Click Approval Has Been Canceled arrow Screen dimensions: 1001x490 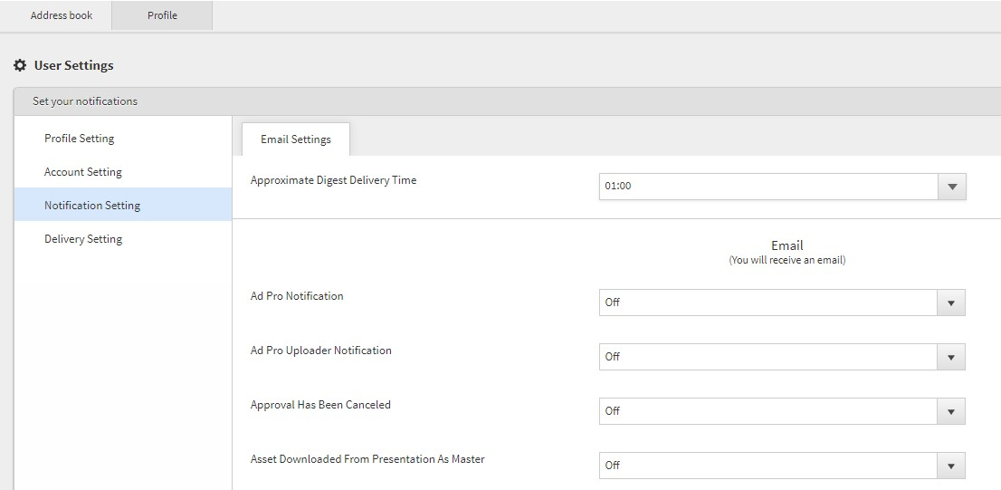(951, 411)
